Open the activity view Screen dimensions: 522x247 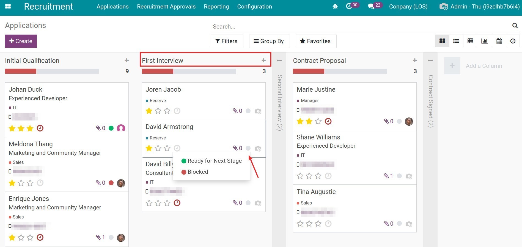point(513,41)
